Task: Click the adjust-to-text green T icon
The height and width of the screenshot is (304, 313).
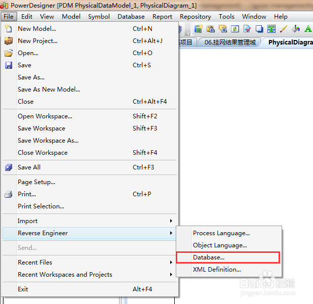Action: tap(271, 29)
